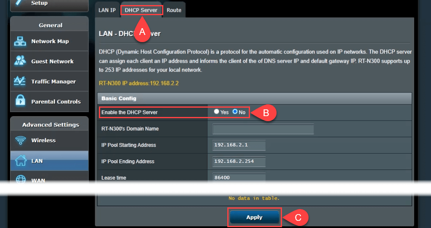
Task: Click the LAN house icon
Action: click(20, 161)
